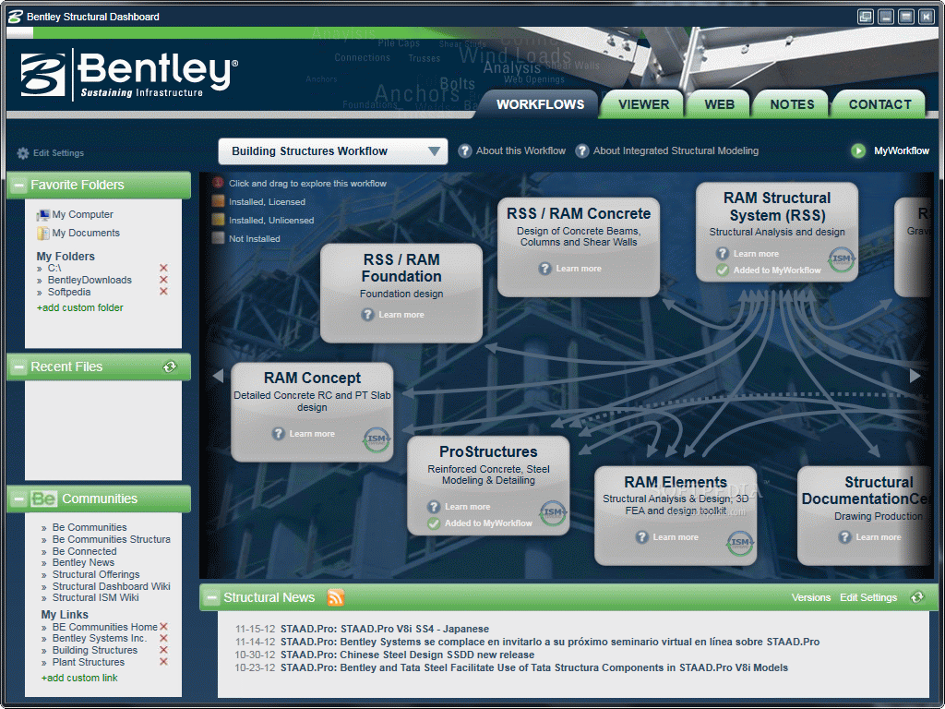
Task: Delete the Building Structures link
Action: [x=163, y=650]
